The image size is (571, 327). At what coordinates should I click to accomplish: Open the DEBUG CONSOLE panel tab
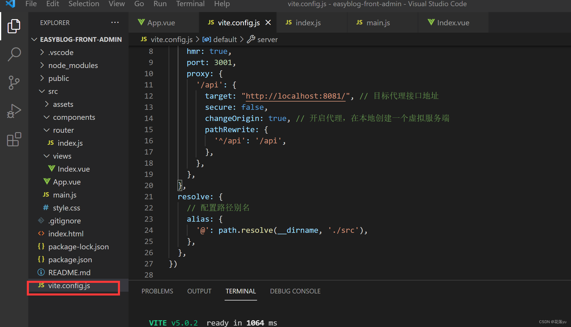point(295,291)
